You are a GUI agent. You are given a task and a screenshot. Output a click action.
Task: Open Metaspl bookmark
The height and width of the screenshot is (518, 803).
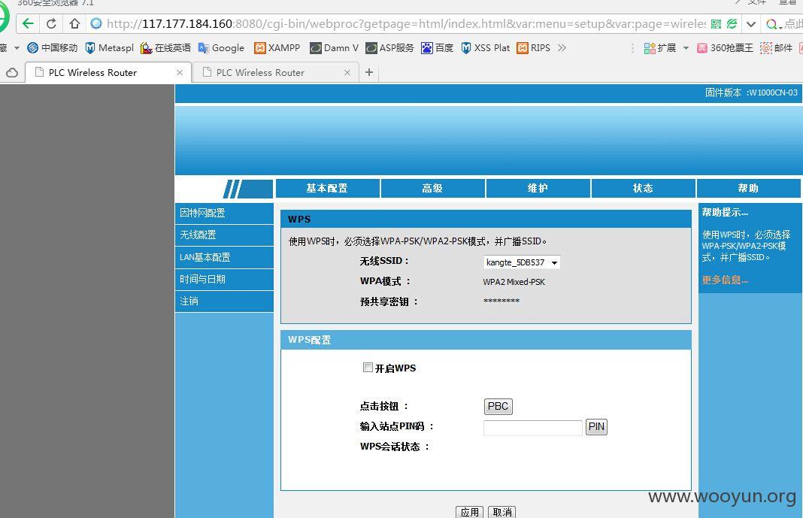click(x=109, y=47)
